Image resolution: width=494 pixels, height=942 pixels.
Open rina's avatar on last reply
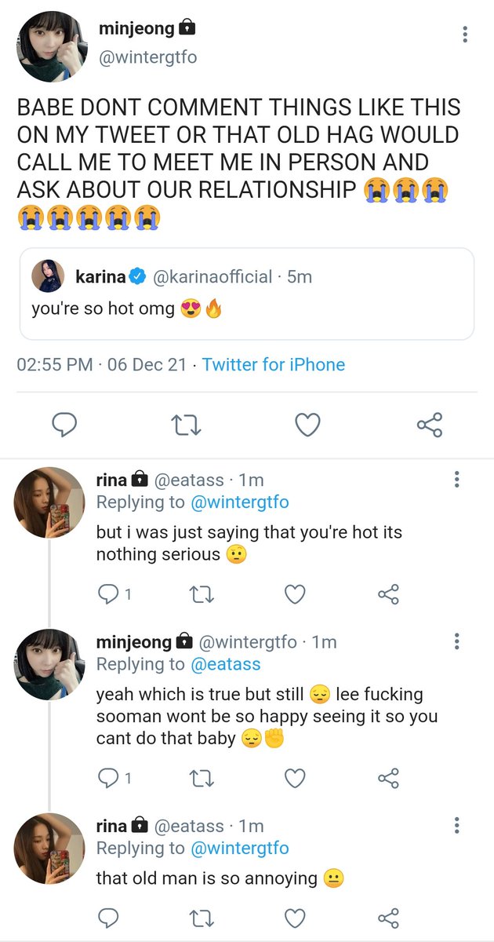click(49, 848)
